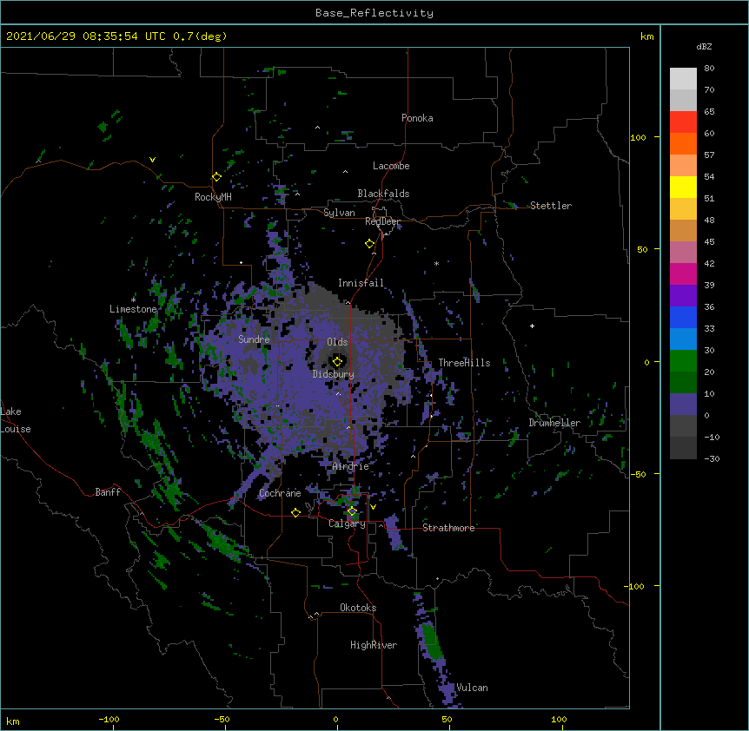Image resolution: width=749 pixels, height=731 pixels.
Task: Click the yellow V marker northwest of RockyMH
Action: [x=152, y=160]
